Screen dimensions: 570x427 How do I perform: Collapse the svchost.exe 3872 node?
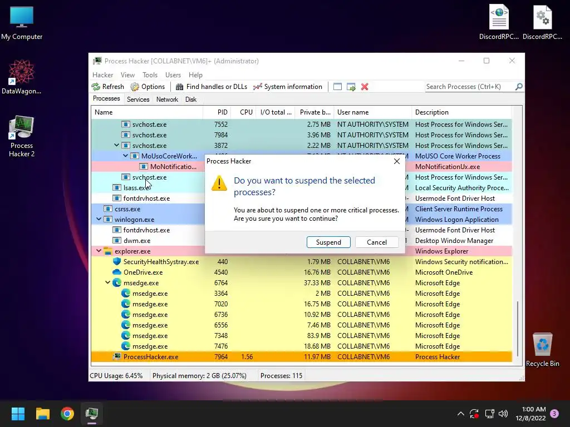tap(116, 145)
